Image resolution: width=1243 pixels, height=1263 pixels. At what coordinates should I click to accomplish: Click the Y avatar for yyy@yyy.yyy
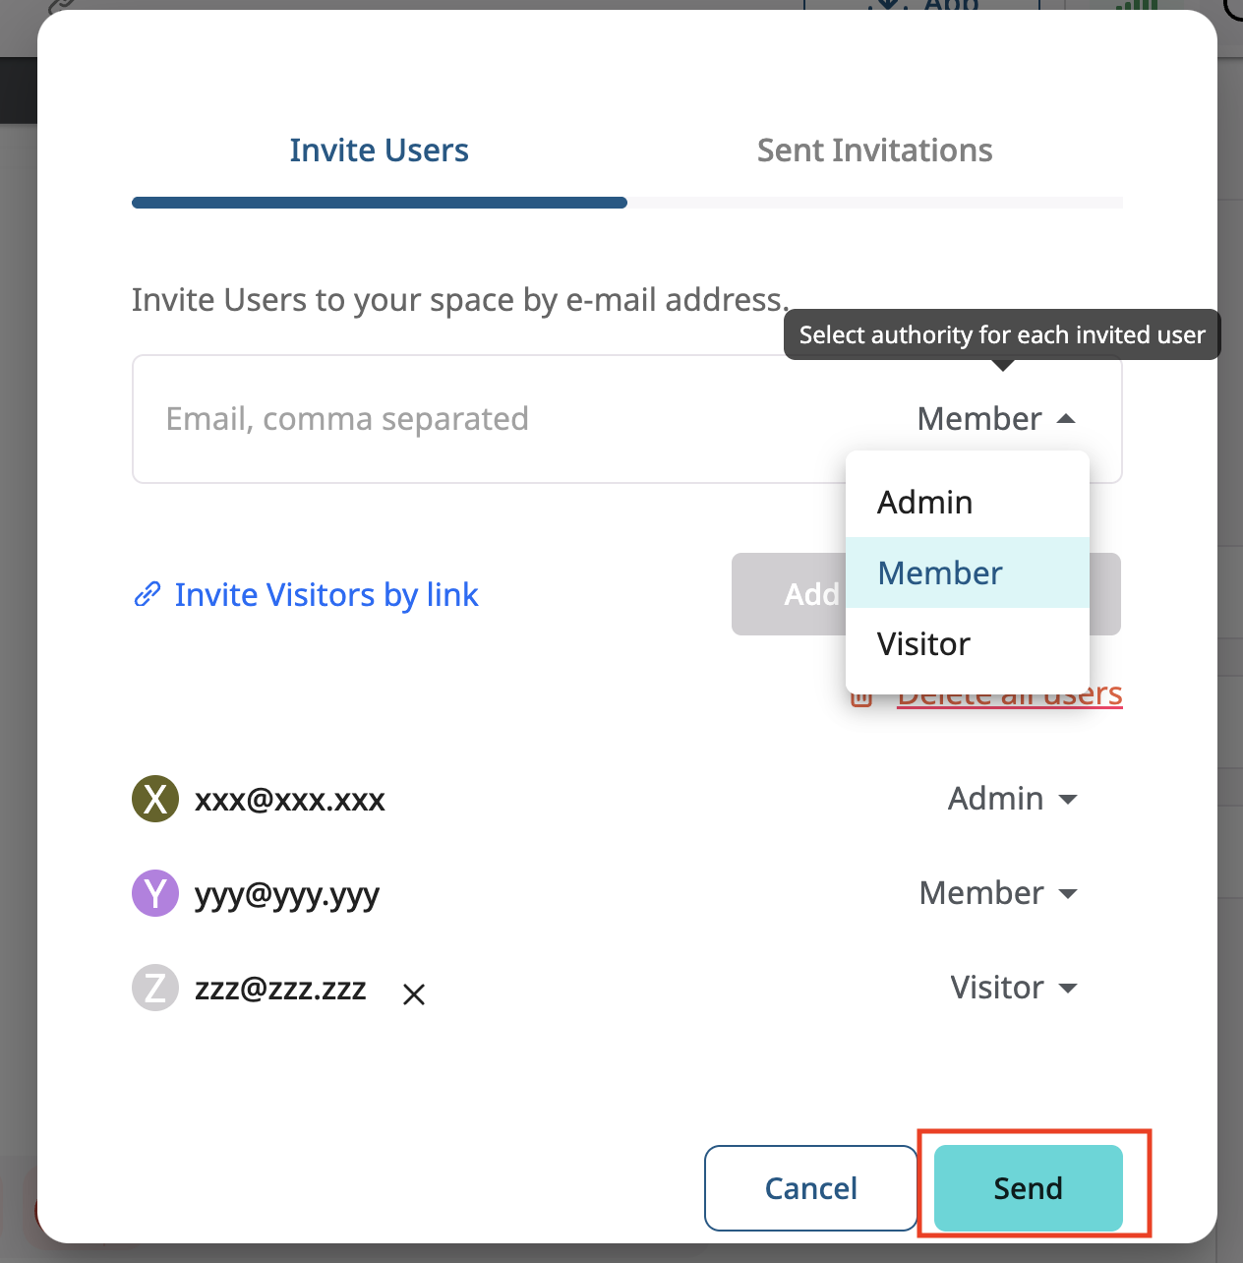[154, 893]
